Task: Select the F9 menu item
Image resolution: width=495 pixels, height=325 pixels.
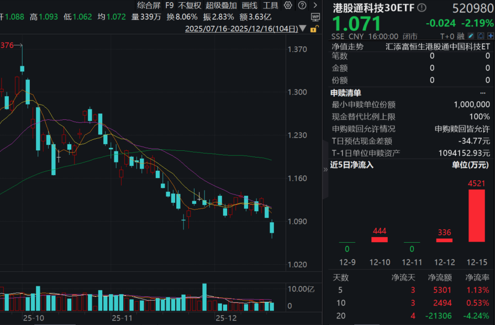Action: (x=169, y=5)
